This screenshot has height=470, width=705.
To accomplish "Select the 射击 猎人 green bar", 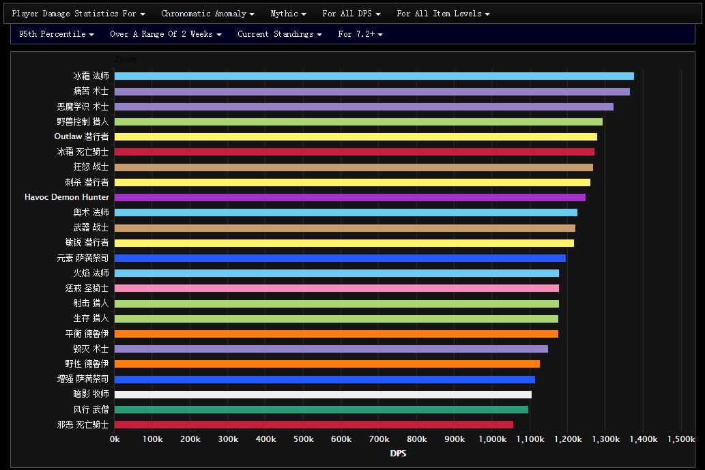I will 336,304.
